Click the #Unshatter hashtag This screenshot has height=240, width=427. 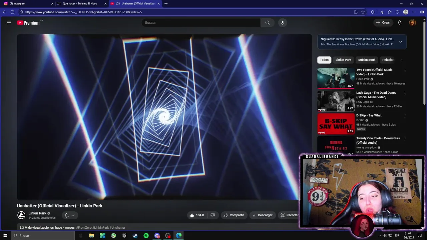tap(117, 228)
